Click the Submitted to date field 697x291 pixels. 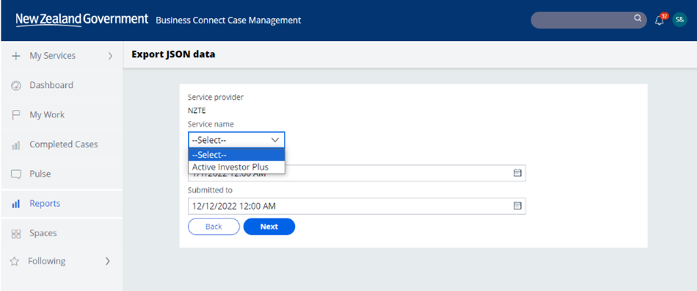click(357, 206)
